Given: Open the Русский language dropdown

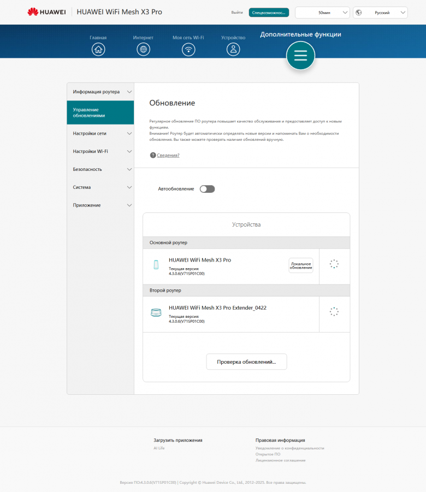Looking at the screenshot, I should point(380,12).
